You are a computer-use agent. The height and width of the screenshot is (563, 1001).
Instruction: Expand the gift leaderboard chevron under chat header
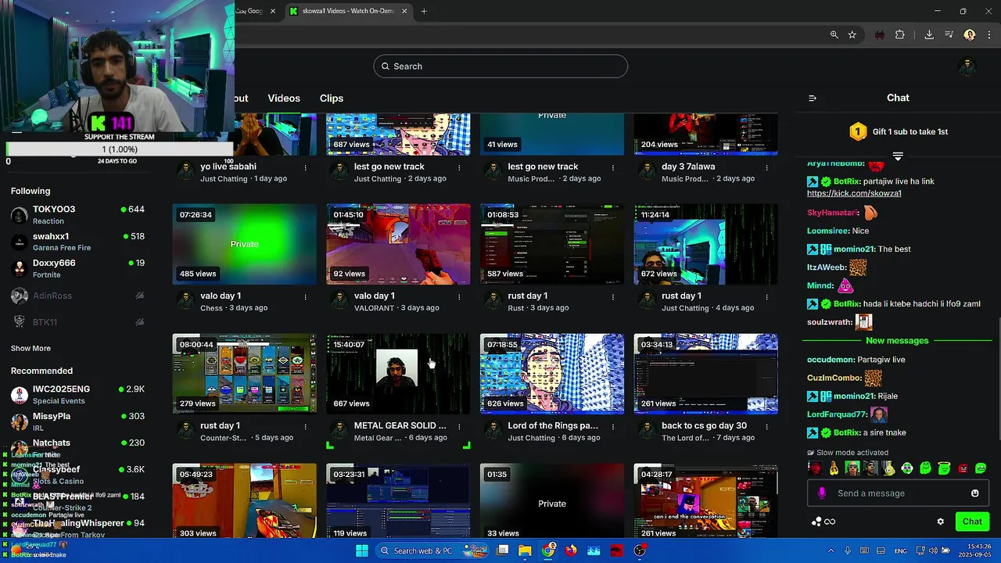tap(898, 156)
